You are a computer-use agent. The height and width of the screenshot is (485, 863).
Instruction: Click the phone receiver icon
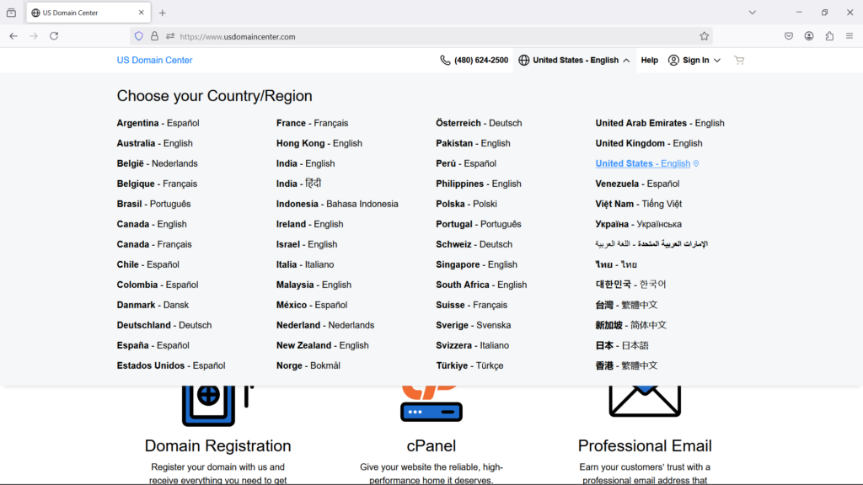click(x=443, y=60)
